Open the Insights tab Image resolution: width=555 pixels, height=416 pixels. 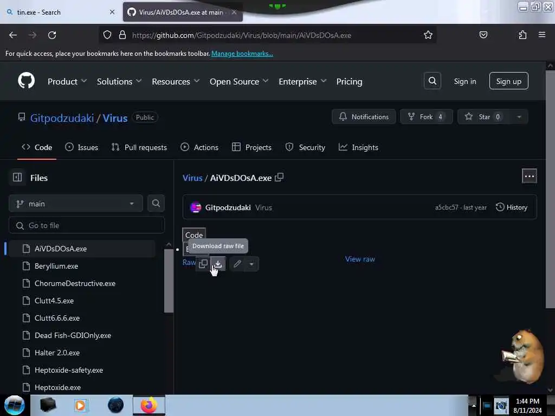click(x=358, y=147)
